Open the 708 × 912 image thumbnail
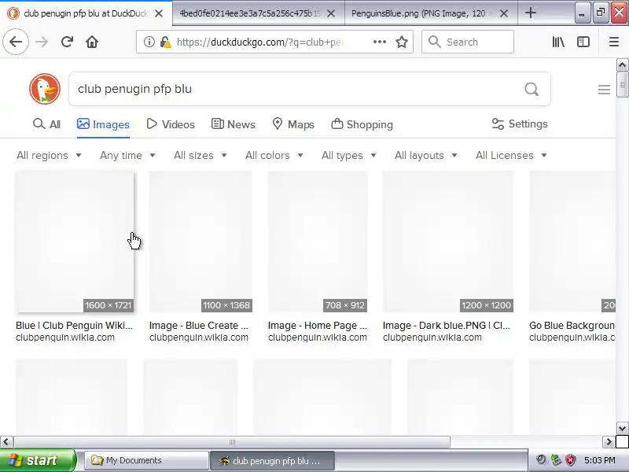Viewport: 629px width, 472px height. click(x=318, y=242)
